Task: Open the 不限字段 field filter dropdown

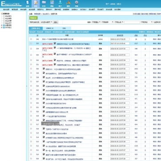Action: point(147,22)
